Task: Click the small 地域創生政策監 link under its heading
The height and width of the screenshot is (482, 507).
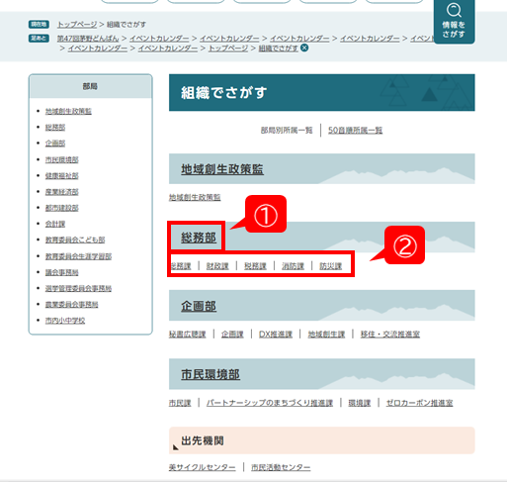Action: pos(195,197)
